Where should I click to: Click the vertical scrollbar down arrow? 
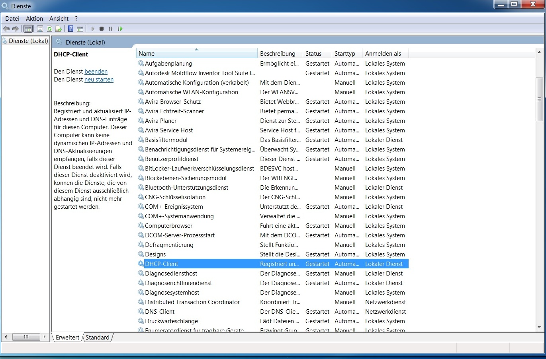(x=539, y=328)
